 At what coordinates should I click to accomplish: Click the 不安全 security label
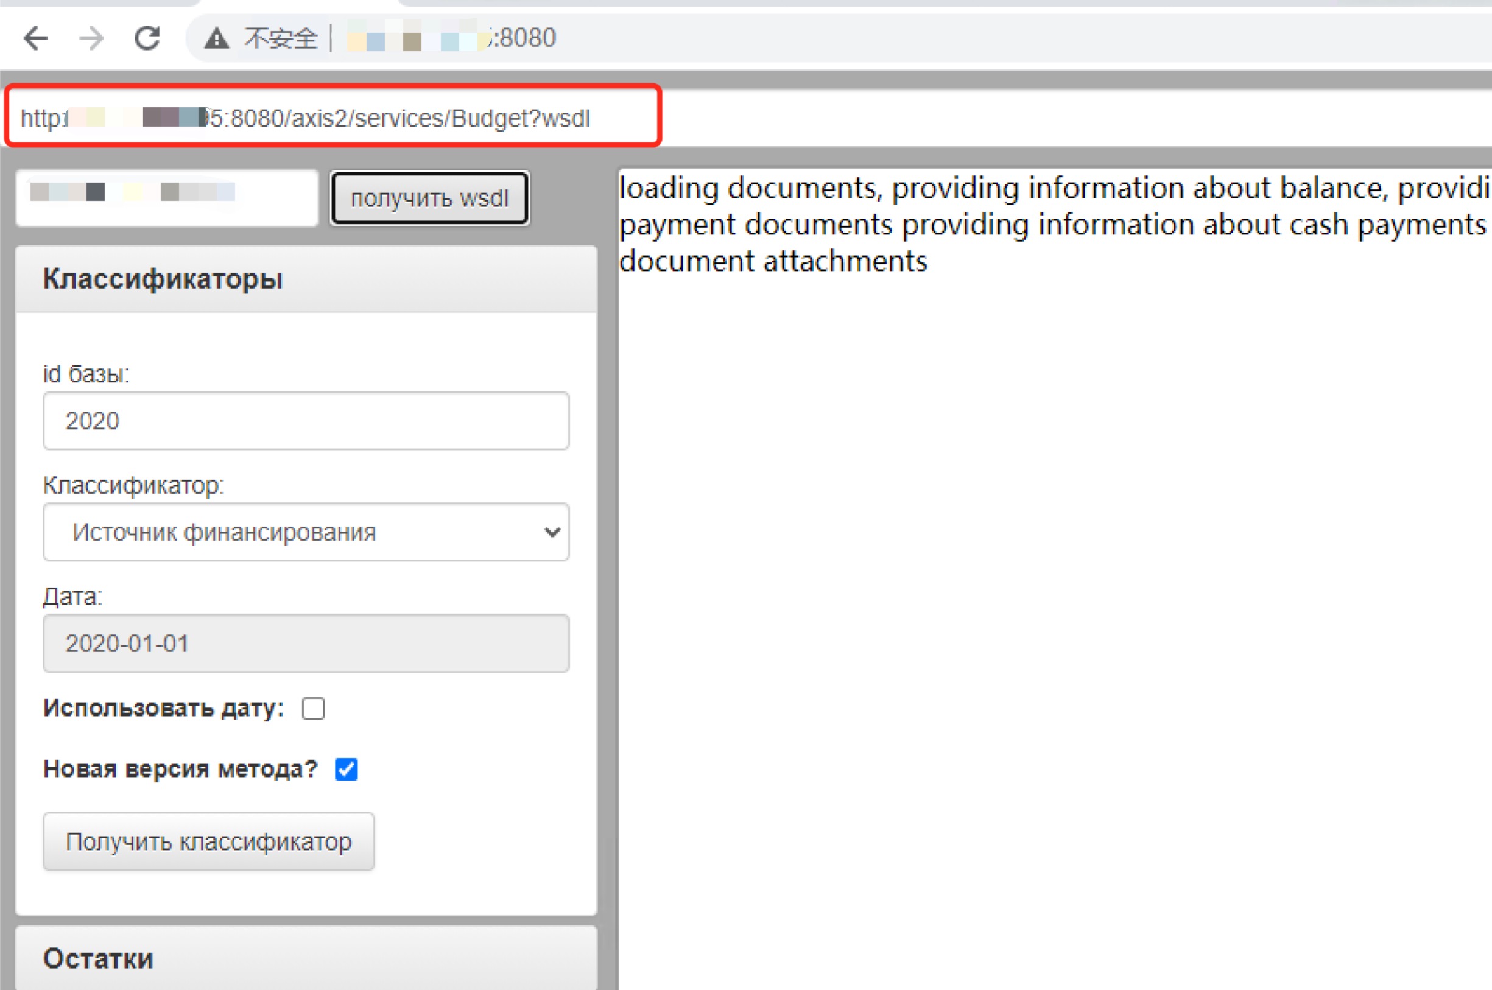281,39
